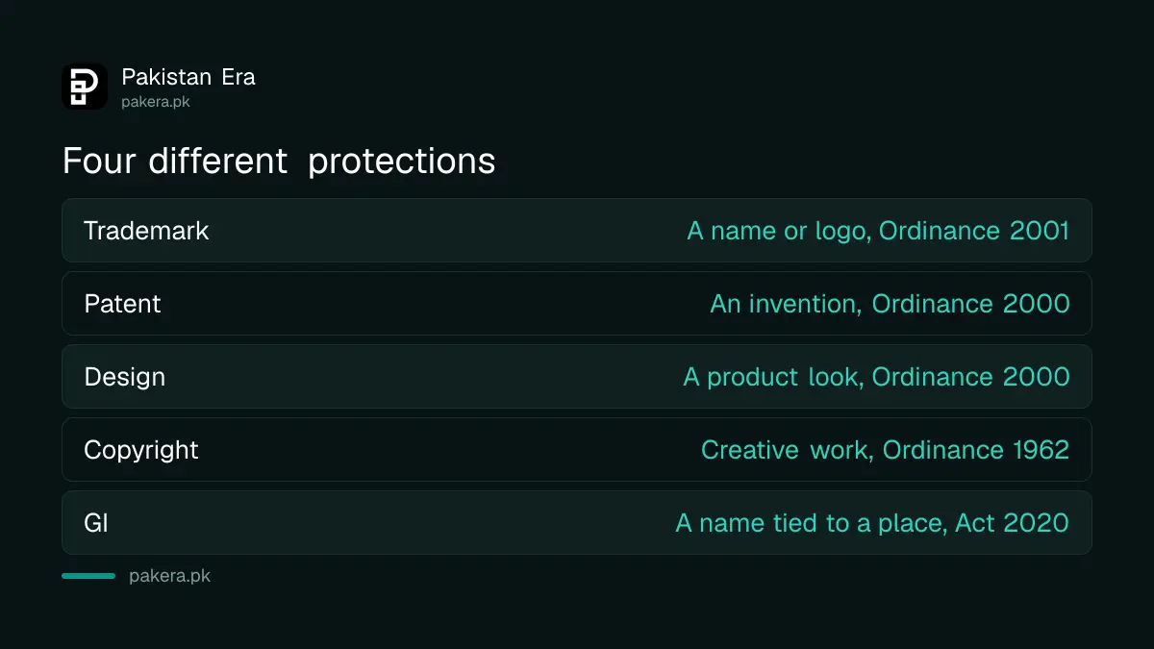
Task: Select the Trademark row label
Action: 146,231
